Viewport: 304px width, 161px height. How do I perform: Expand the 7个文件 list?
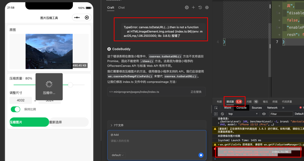[x=117, y=125]
